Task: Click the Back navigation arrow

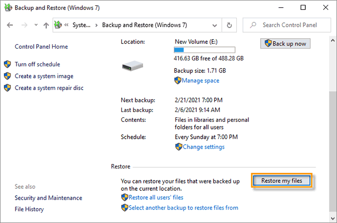Action: click(x=10, y=25)
